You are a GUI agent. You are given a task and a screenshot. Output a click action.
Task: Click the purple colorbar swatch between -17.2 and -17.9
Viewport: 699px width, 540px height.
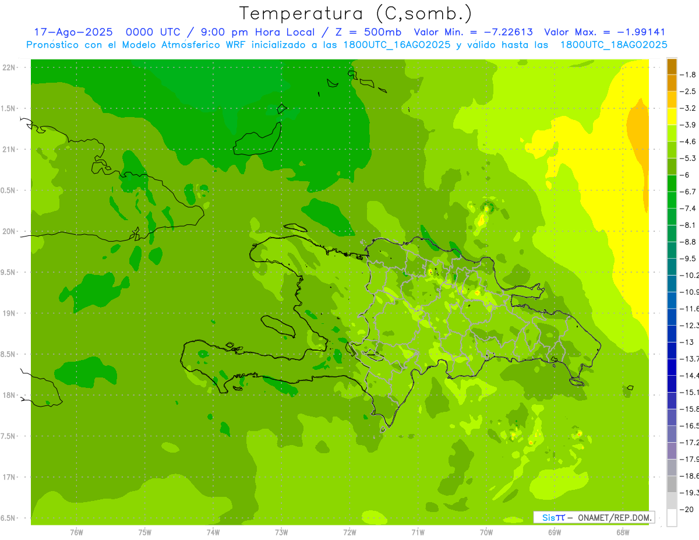(x=672, y=450)
